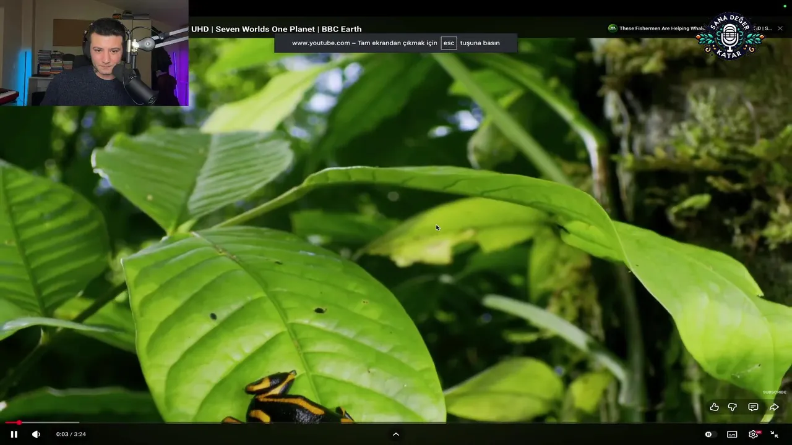Show the 0:03 / 3:24 time display
This screenshot has height=445, width=792.
71,434
